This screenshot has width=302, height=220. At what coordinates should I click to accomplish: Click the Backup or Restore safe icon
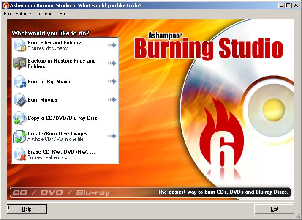(x=20, y=63)
